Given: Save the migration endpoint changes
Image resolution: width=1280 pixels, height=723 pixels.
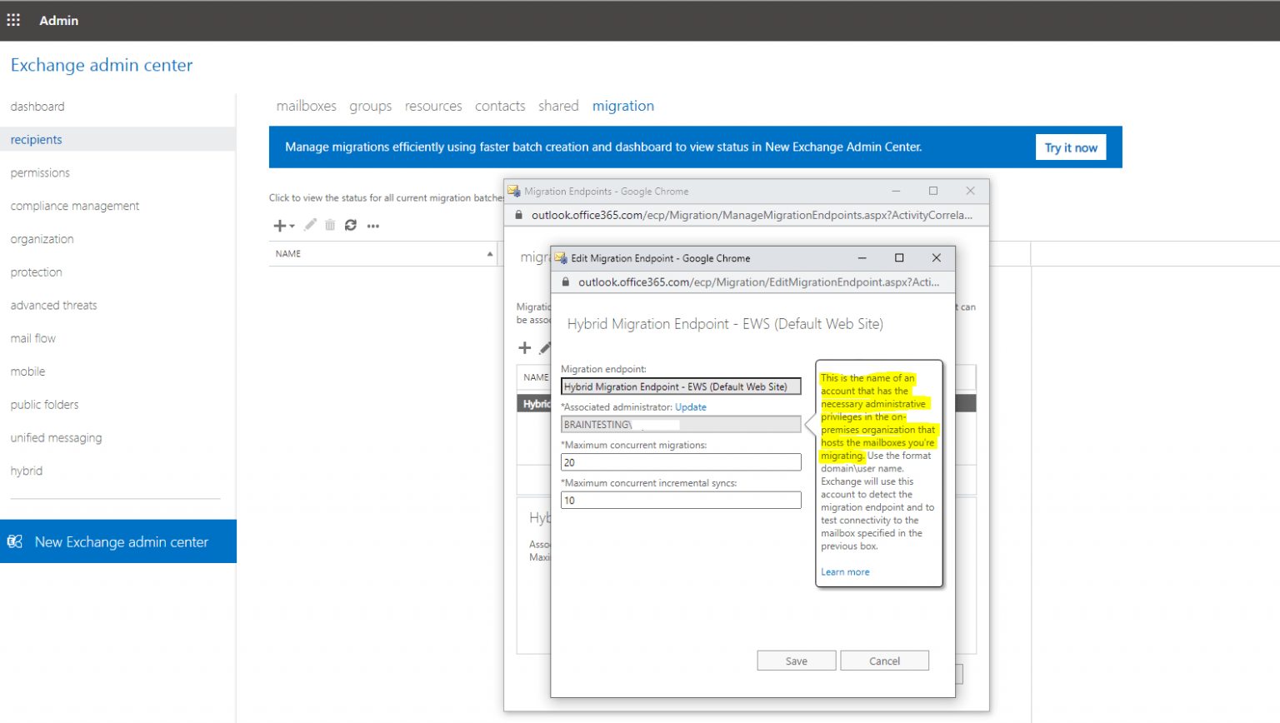Looking at the screenshot, I should [x=796, y=660].
